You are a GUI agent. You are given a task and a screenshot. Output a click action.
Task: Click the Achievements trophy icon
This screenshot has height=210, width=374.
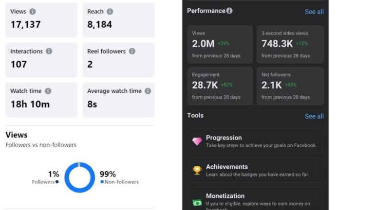pos(197,170)
